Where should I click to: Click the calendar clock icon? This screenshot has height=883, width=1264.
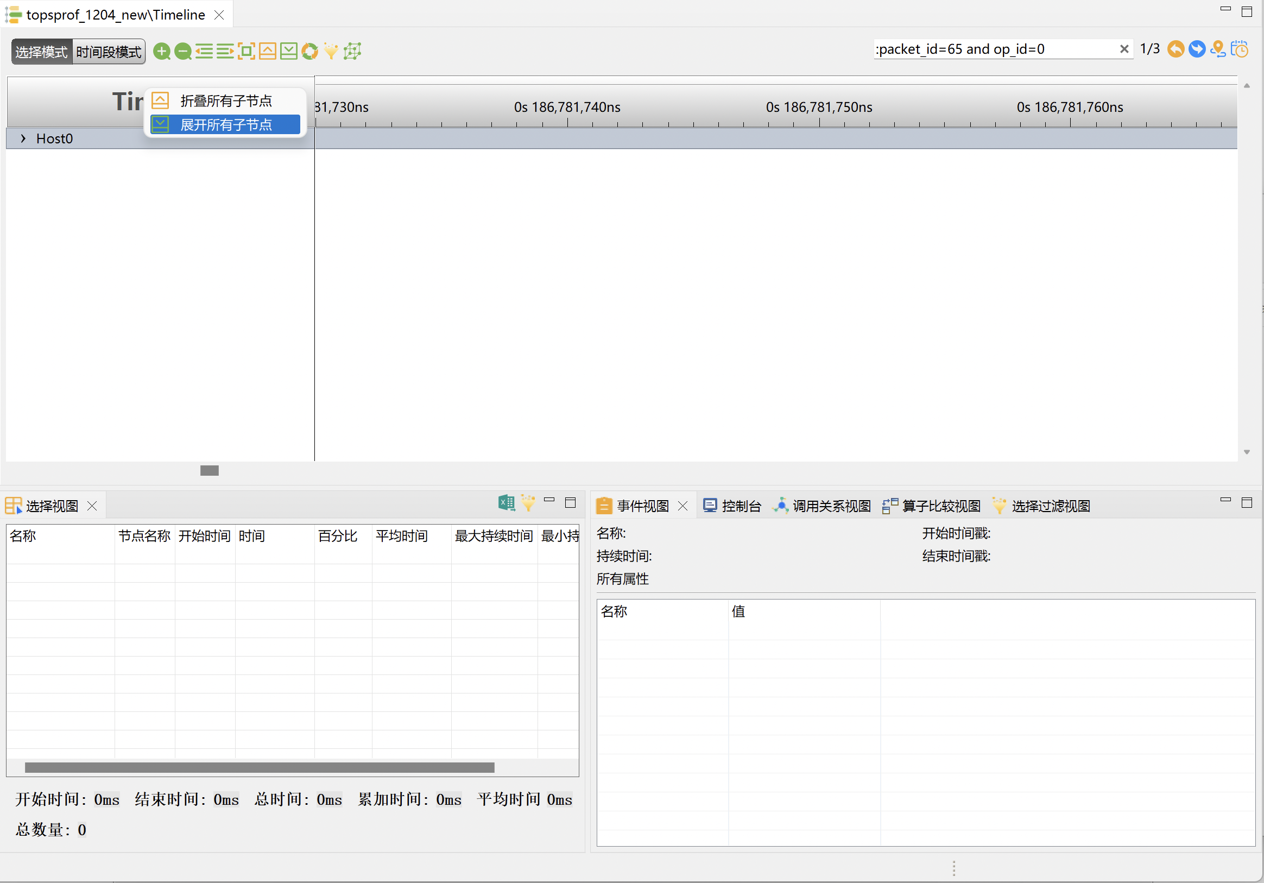coord(1239,49)
